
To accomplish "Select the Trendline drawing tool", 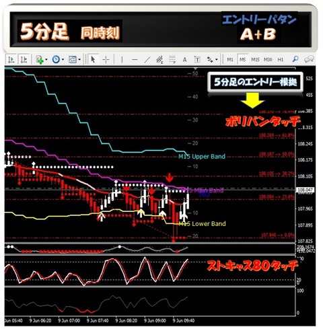I will click(147, 60).
